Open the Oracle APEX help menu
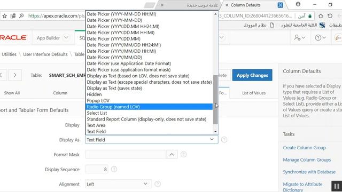The image size is (342, 192). click(320, 38)
